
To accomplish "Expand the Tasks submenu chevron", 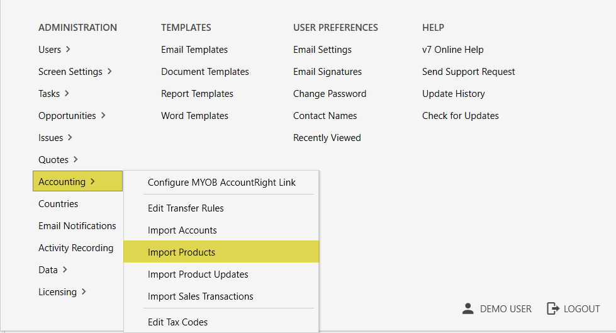I will pyautogui.click(x=67, y=93).
